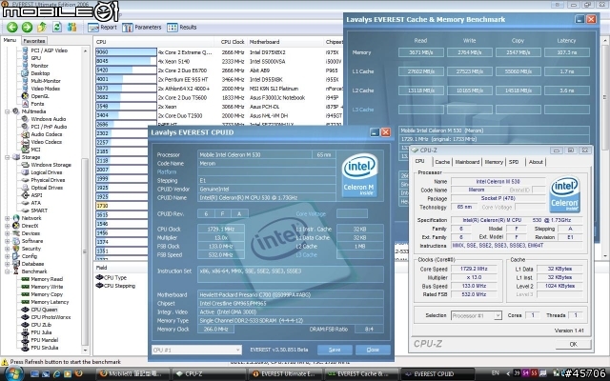The image size is (610, 381).
Task: Open the Cache tab in CPU-Z
Action: pos(442,162)
